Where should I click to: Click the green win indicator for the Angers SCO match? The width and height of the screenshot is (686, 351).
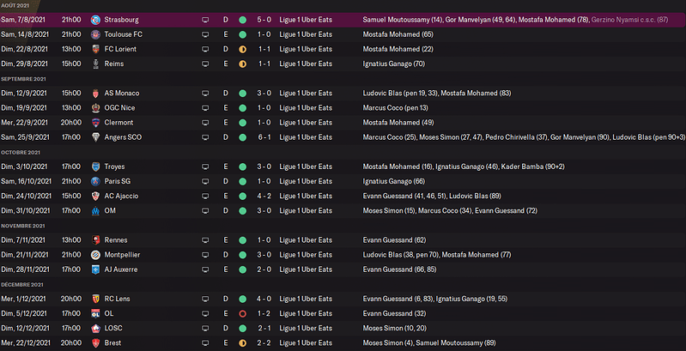[242, 136]
